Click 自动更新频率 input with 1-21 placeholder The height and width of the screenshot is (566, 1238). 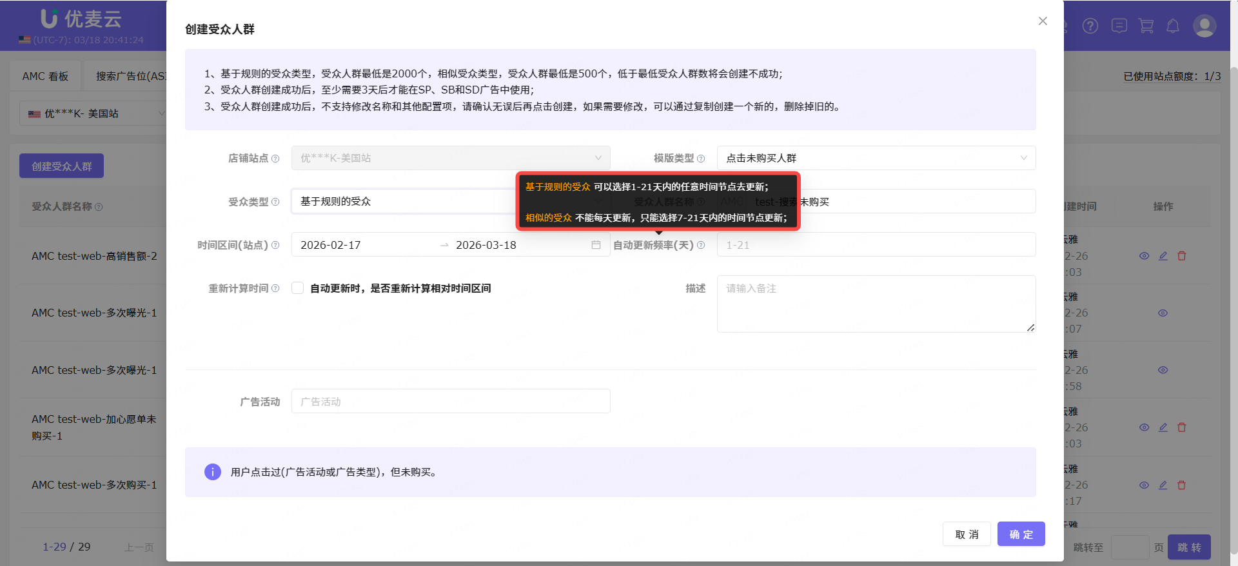(x=876, y=244)
